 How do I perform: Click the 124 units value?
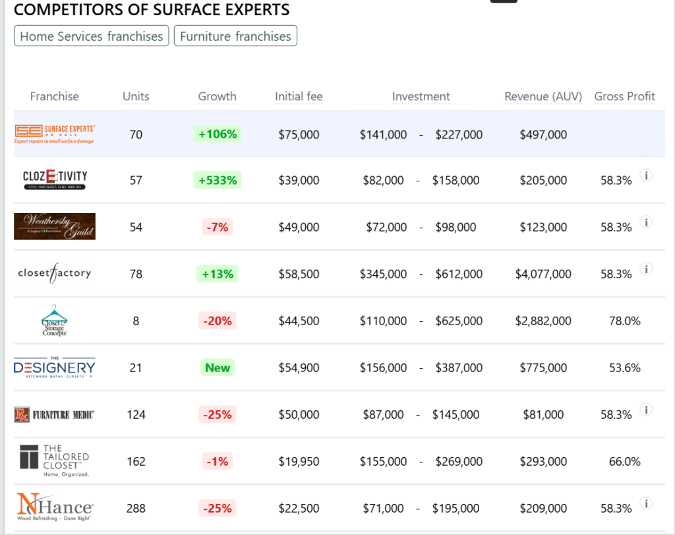tap(136, 415)
